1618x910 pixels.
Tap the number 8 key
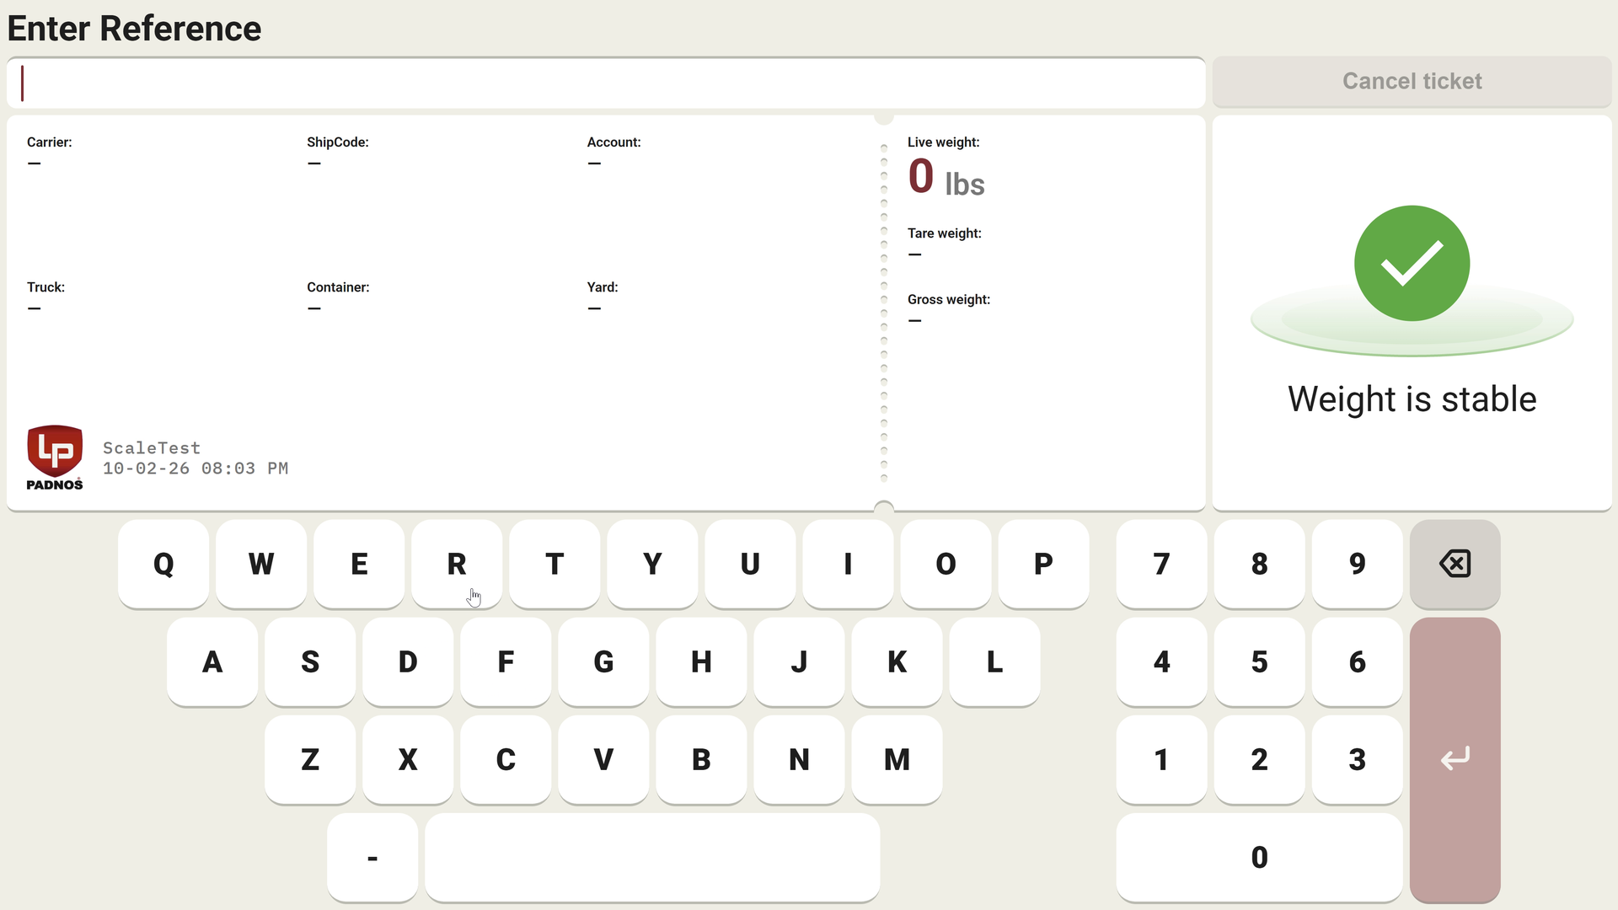[1259, 564]
